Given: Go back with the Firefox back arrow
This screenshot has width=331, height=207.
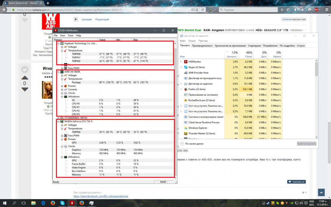Looking at the screenshot, I should (x=4, y=10).
